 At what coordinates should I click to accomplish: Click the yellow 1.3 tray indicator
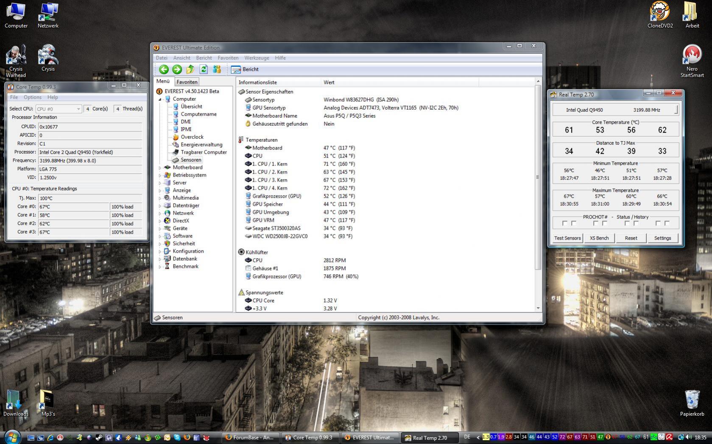(486, 437)
